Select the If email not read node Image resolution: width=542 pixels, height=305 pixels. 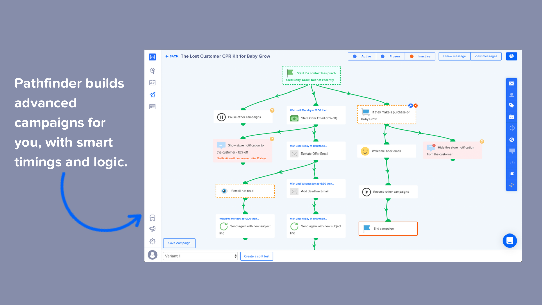click(x=245, y=191)
